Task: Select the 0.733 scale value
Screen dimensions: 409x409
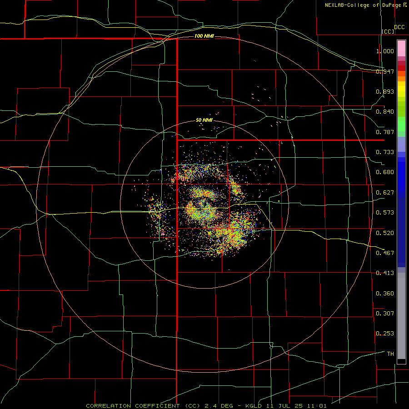Action: click(385, 152)
